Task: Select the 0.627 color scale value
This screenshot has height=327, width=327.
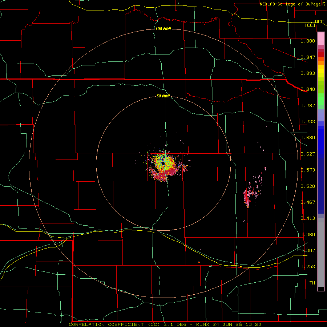Action: (x=308, y=154)
